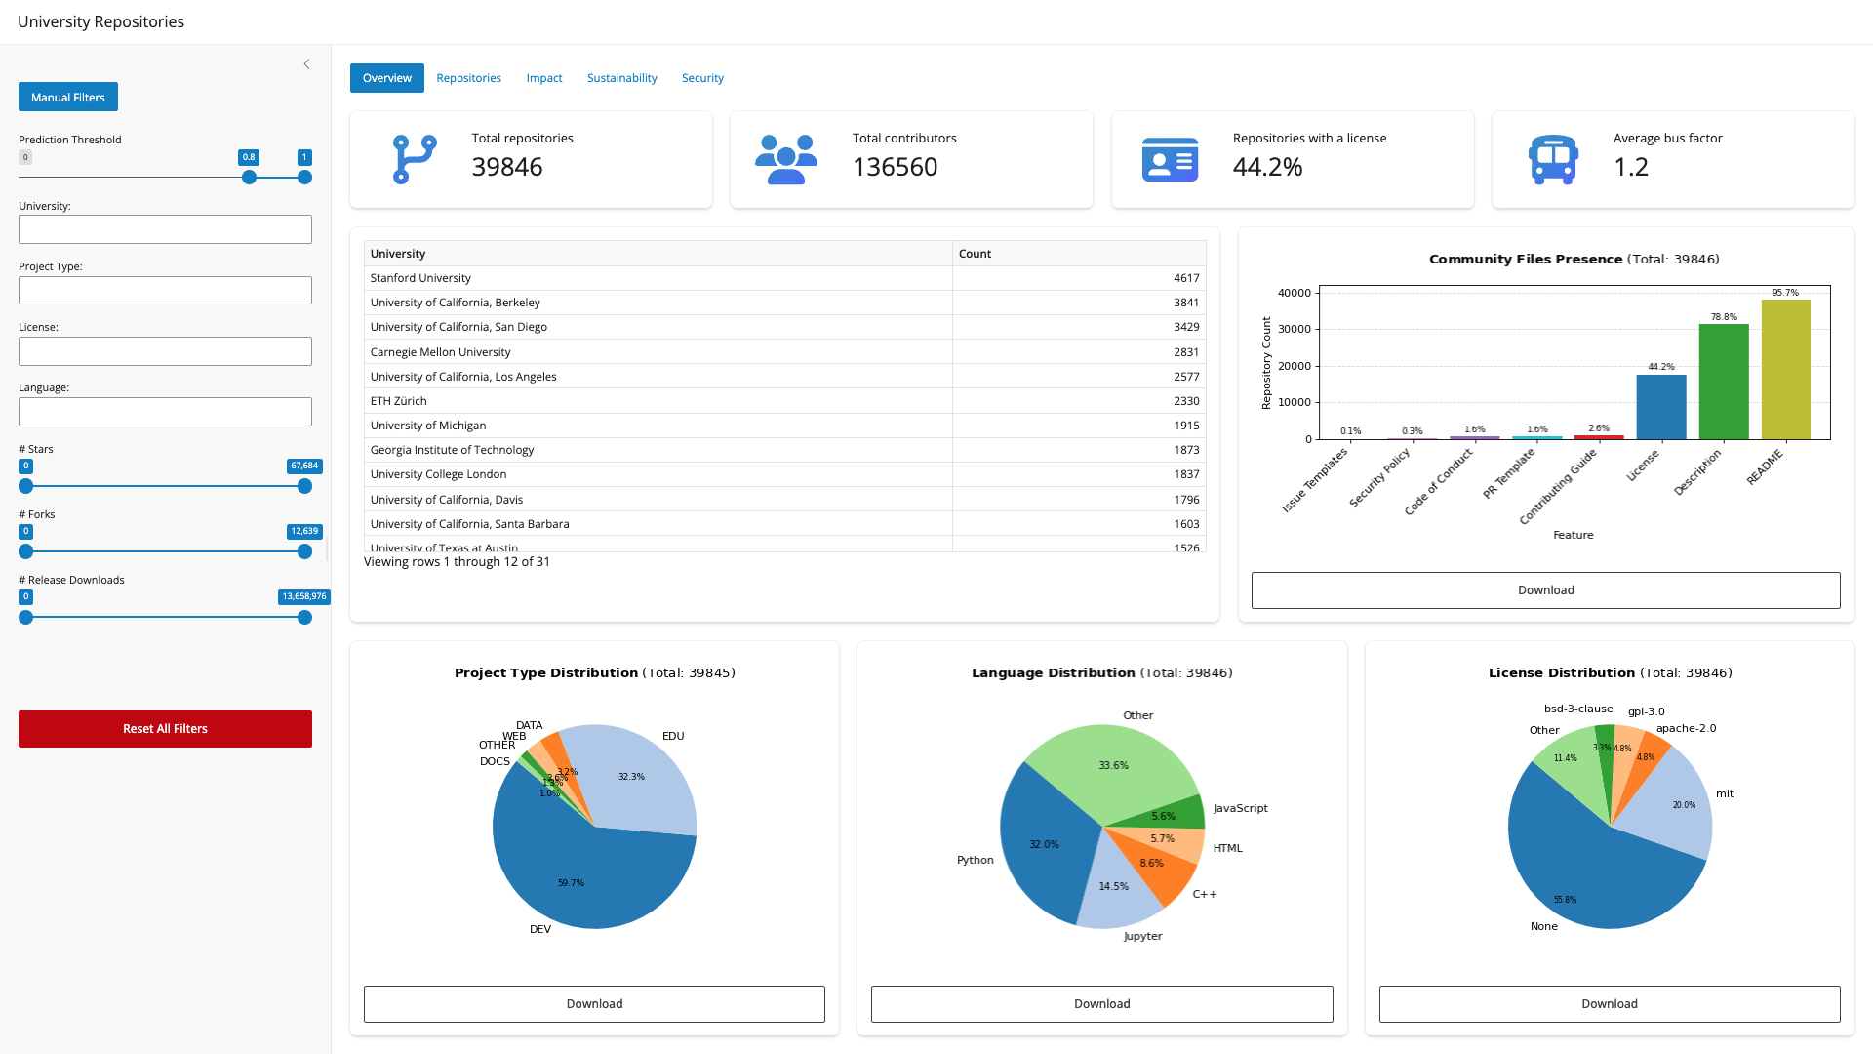Click the Stars slider maximum handle
1873x1054 pixels.
(x=304, y=486)
